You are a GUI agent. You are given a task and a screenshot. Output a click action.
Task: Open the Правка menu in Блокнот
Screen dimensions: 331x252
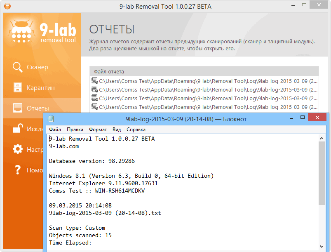pyautogui.click(x=75, y=130)
